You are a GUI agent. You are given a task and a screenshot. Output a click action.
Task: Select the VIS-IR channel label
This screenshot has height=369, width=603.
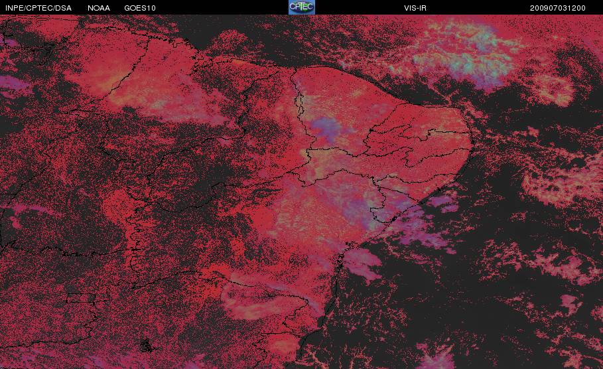pos(415,8)
